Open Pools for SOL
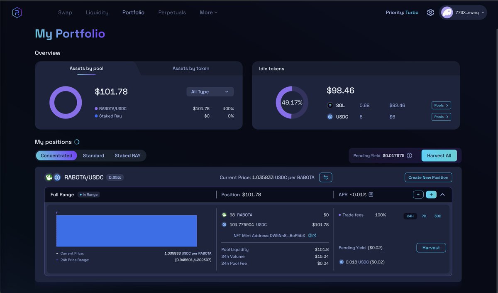This screenshot has height=293, width=498. [x=441, y=106]
